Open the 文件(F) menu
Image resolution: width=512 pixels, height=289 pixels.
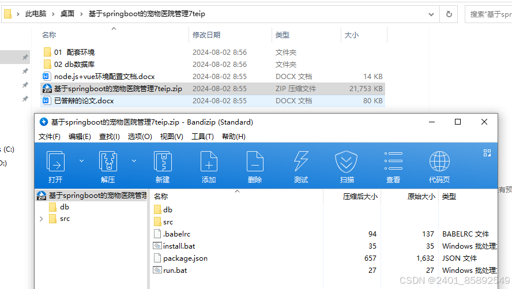(x=50, y=137)
